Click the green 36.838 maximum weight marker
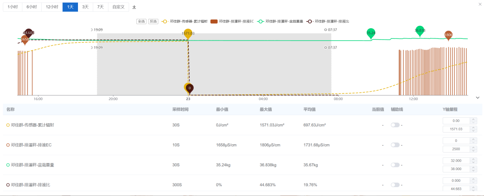 [420, 31]
